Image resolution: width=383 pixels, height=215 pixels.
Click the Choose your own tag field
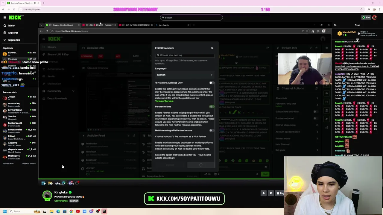185,55
